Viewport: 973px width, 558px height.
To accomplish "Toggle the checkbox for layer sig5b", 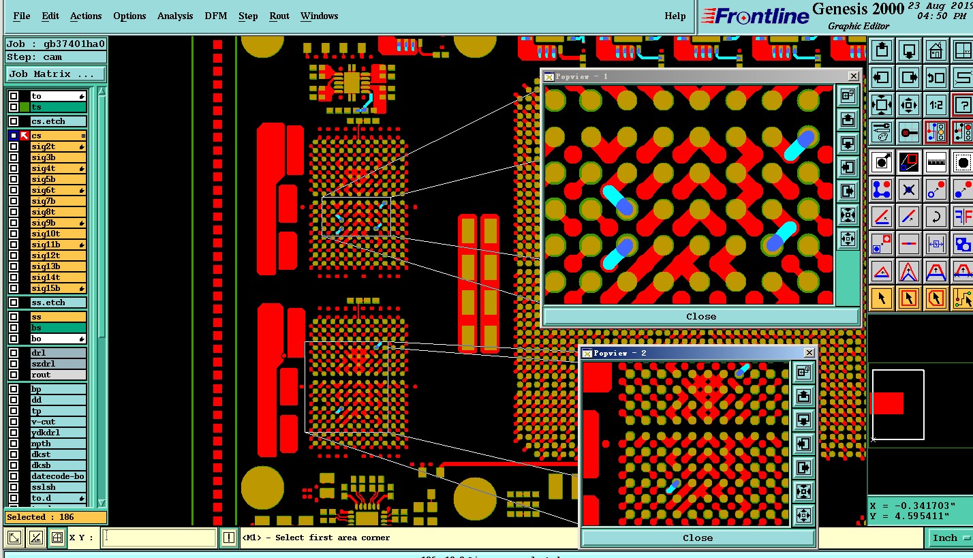I will tap(14, 179).
